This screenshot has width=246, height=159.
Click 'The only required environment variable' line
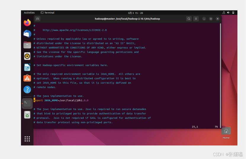[x=87, y=74]
